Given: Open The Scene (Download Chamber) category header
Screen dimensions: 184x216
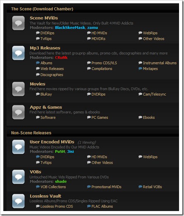Looking at the screenshot, I should click(42, 9).
